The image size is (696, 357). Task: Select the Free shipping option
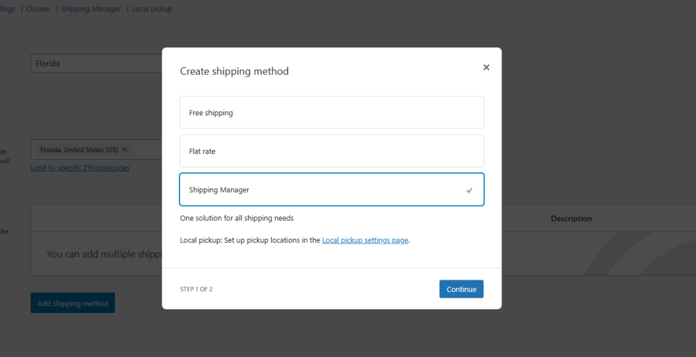point(331,113)
